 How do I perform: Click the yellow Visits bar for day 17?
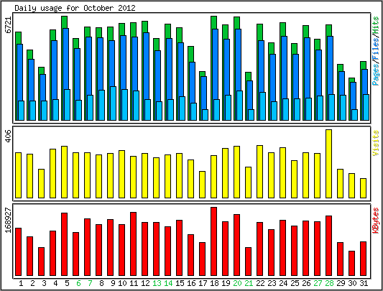click(202, 185)
